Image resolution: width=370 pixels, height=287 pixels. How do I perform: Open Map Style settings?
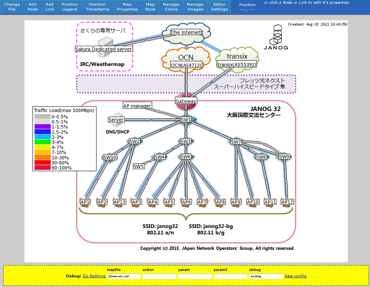coord(150,7)
